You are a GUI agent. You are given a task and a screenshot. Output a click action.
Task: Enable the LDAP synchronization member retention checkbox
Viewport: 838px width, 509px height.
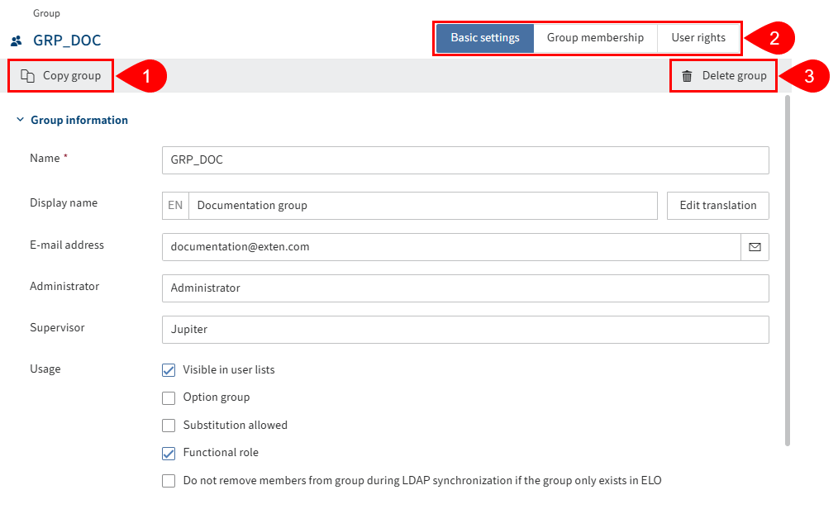click(x=169, y=480)
